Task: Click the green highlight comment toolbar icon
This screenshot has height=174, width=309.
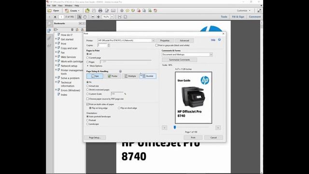Action: pos(133,11)
